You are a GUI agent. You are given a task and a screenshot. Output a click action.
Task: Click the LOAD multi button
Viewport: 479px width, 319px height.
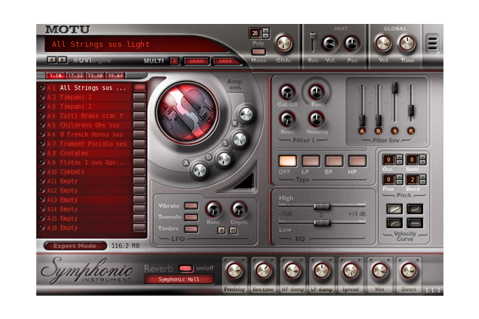(196, 61)
